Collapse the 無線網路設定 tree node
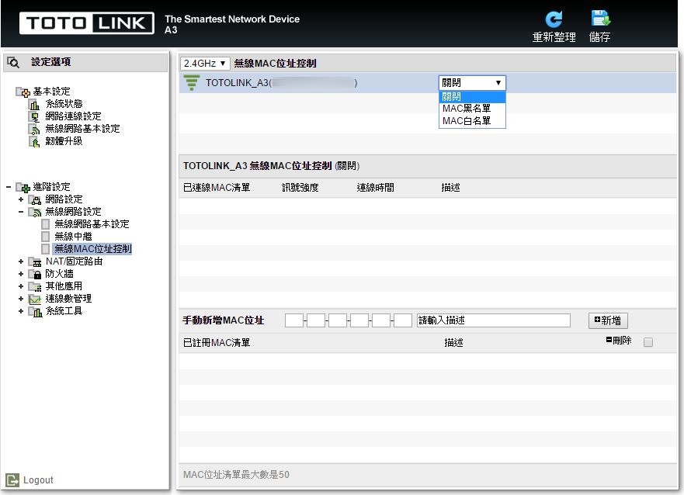 20,213
